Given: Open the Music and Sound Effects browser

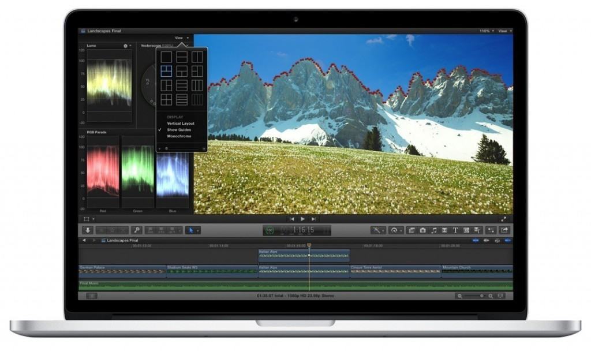Looking at the screenshot, I should 433,230.
